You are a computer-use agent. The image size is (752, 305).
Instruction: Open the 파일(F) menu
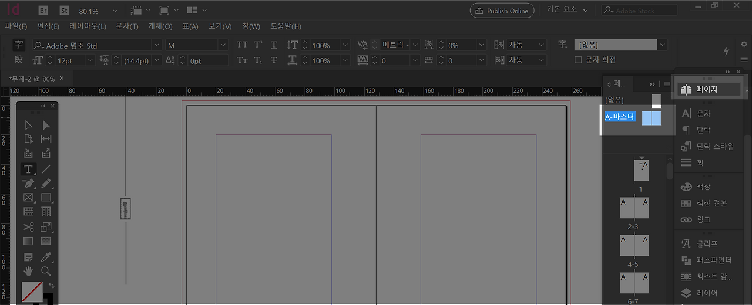pos(16,26)
